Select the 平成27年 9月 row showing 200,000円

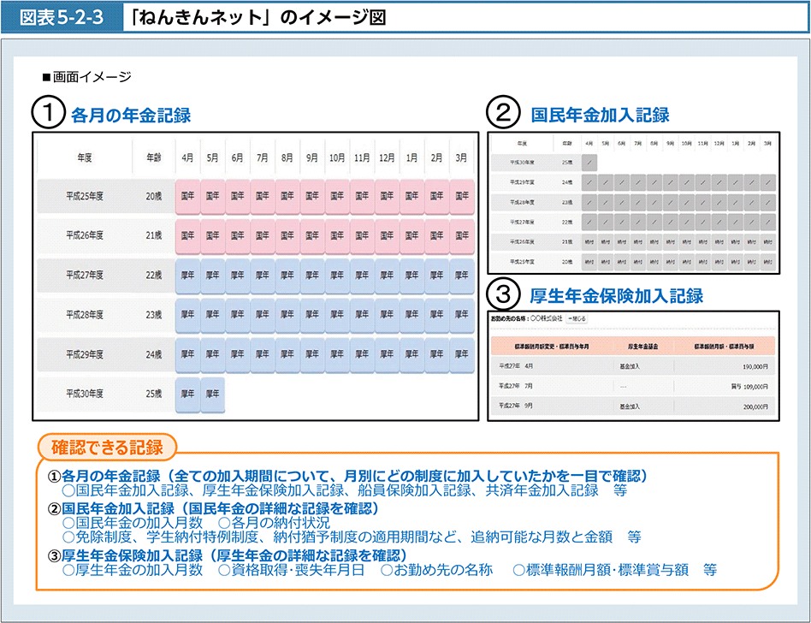point(631,408)
